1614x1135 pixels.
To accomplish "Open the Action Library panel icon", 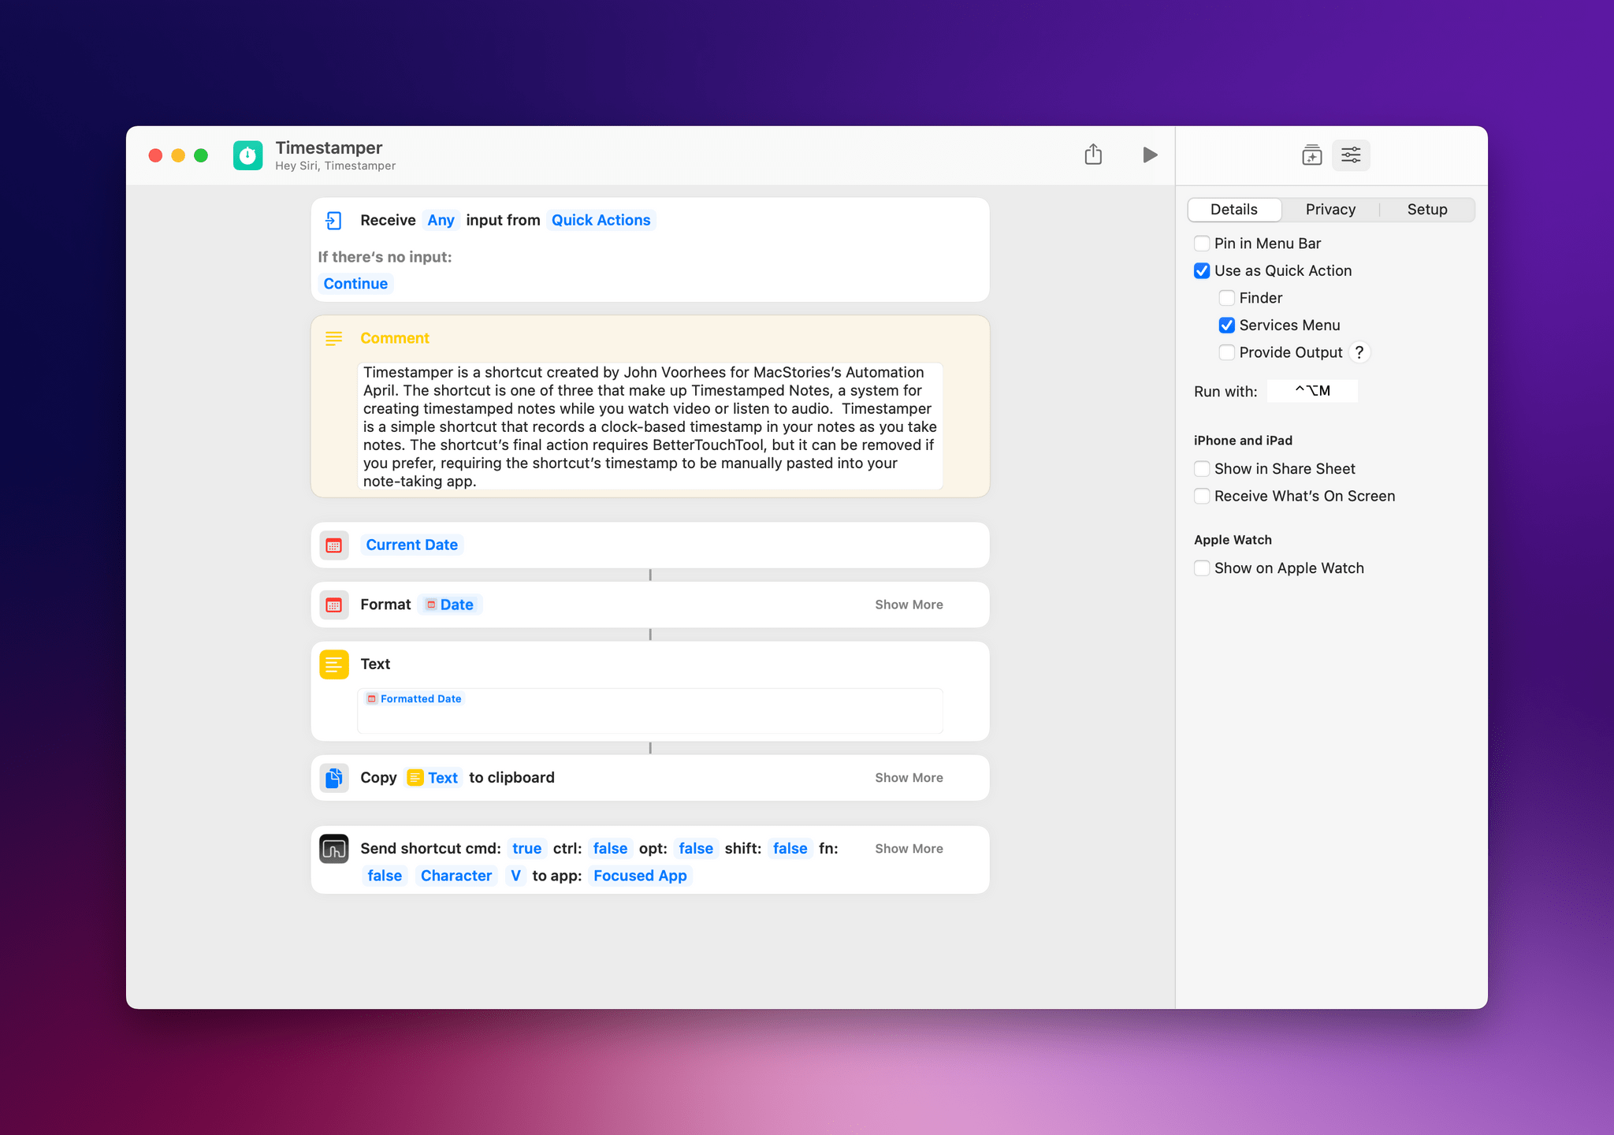I will pyautogui.click(x=1311, y=155).
